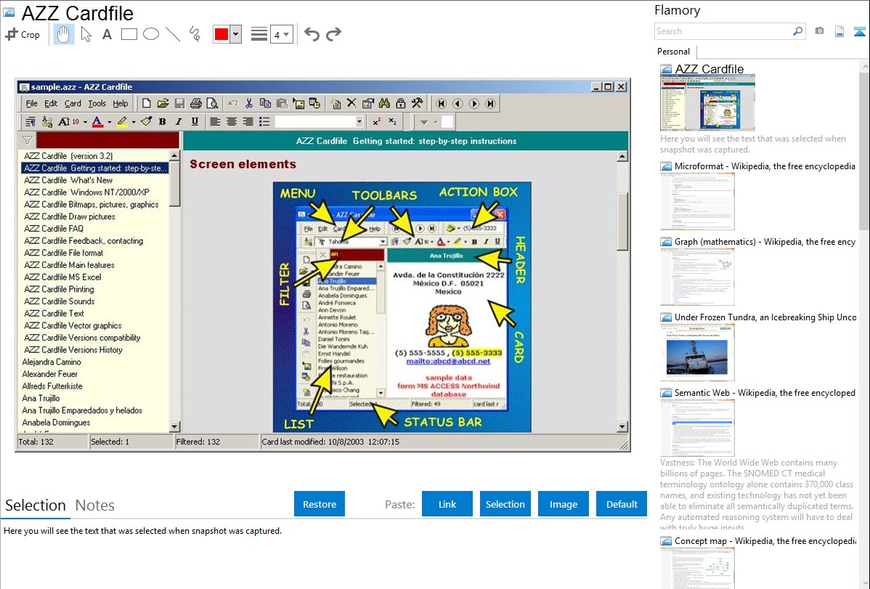Activate the hand pan tool
The width and height of the screenshot is (870, 589).
64,34
